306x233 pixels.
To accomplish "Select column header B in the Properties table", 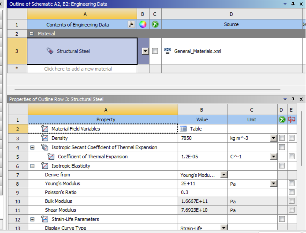I will click(x=203, y=110).
